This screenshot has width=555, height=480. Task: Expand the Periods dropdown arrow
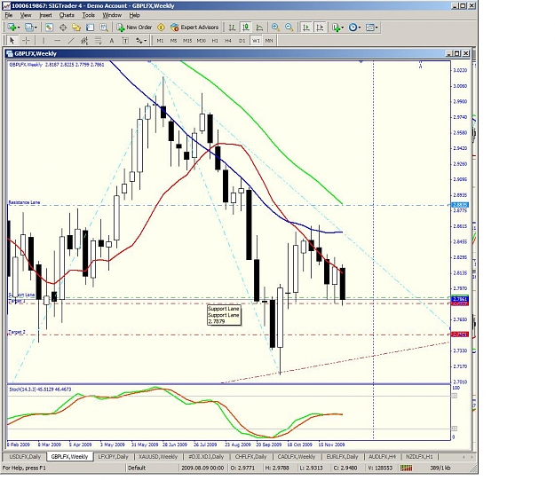tap(360, 28)
